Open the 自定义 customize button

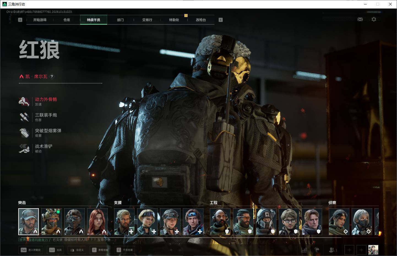(x=77, y=250)
